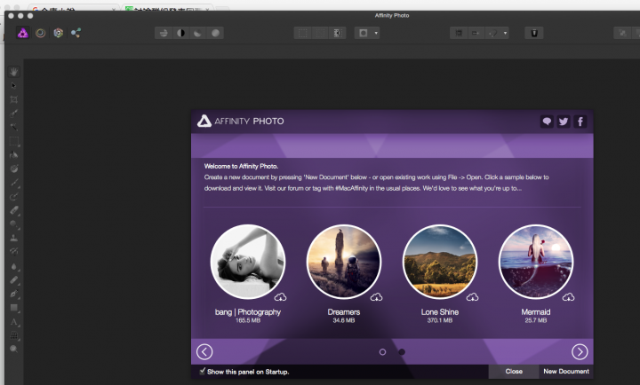Select the Mesh Warp tool

pos(14,335)
